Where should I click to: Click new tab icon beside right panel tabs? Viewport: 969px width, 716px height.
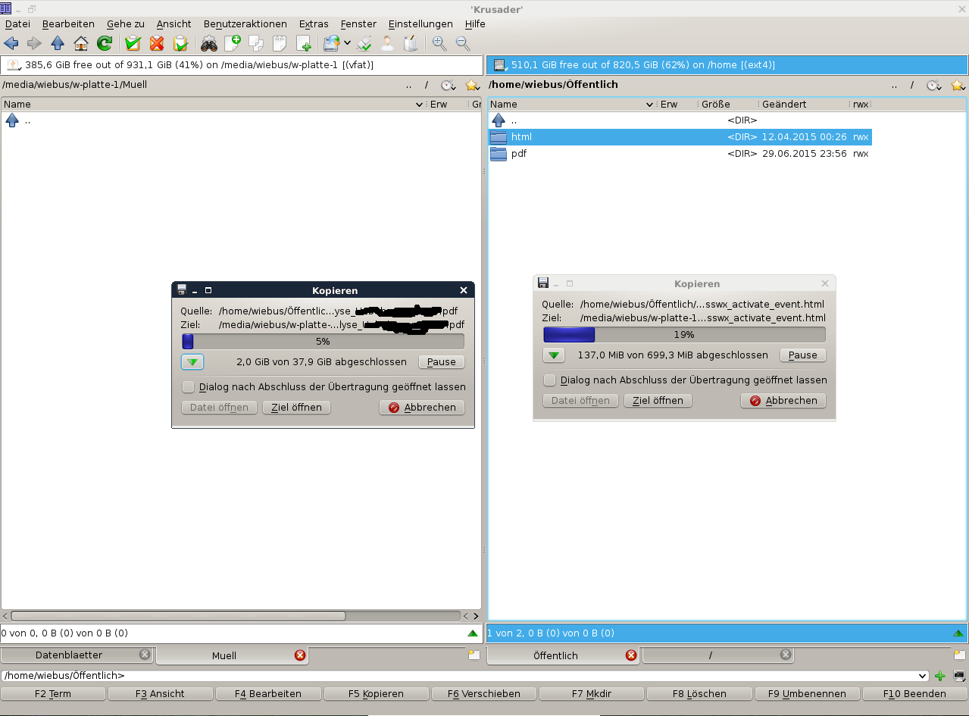coord(959,655)
